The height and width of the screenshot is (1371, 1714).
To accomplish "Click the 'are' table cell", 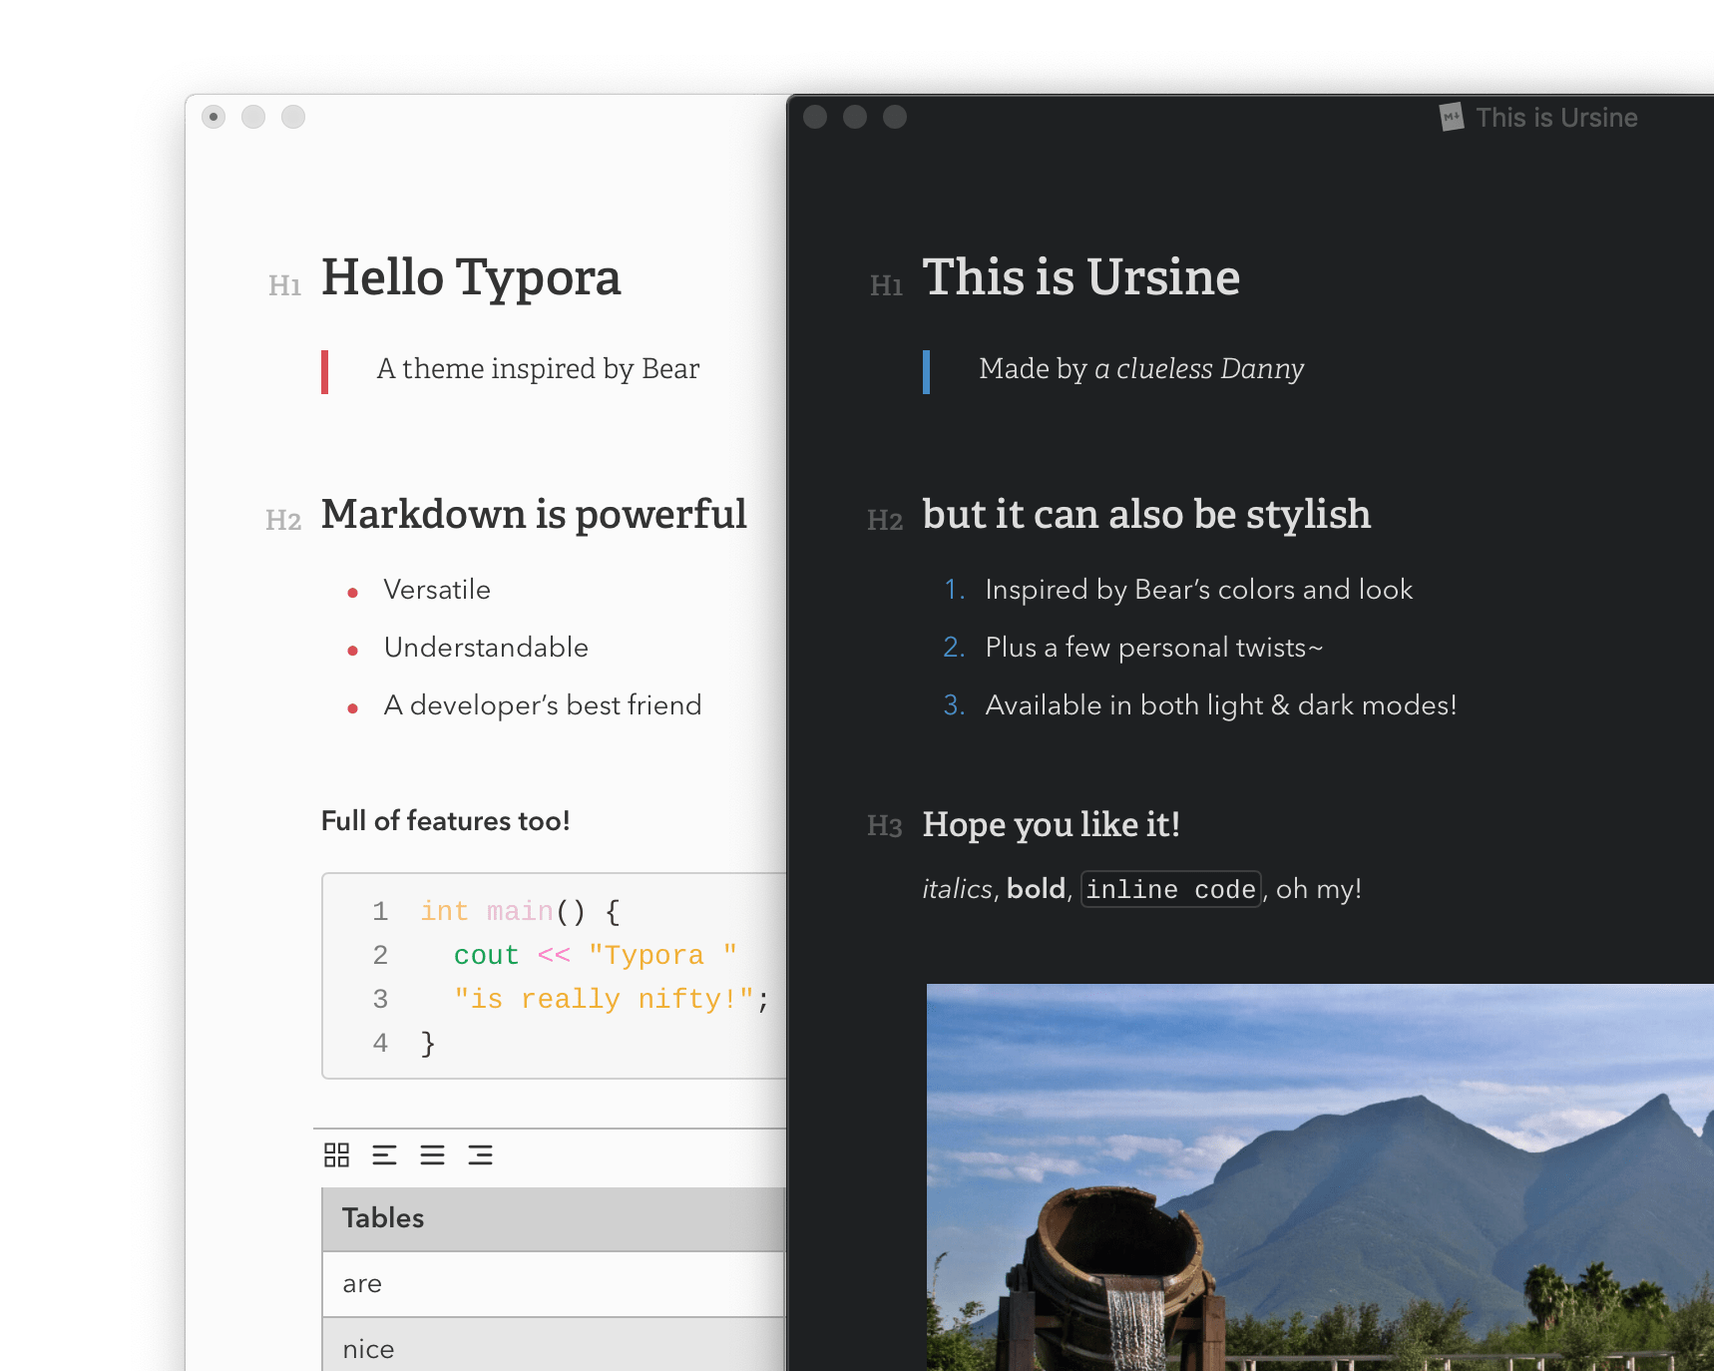I will click(554, 1284).
